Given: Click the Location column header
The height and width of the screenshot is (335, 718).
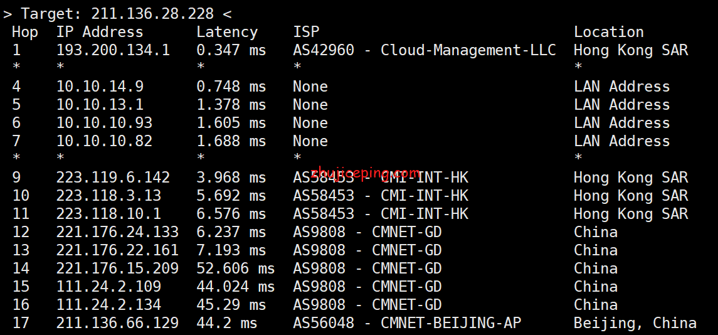Looking at the screenshot, I should click(x=608, y=32).
